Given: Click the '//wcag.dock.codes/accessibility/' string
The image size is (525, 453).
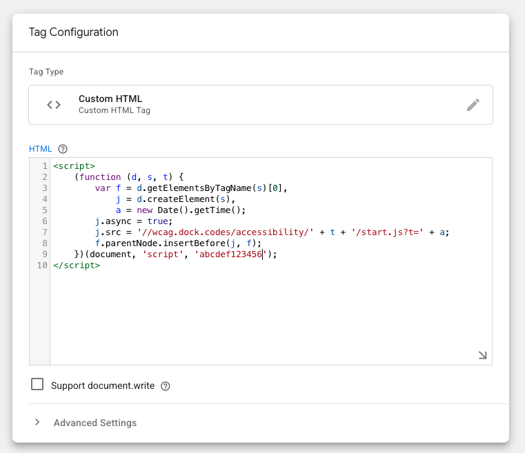Looking at the screenshot, I should [x=226, y=232].
